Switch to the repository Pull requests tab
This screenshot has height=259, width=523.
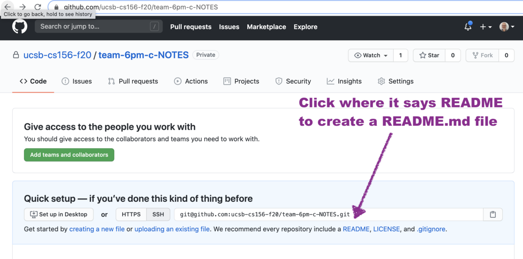[133, 81]
